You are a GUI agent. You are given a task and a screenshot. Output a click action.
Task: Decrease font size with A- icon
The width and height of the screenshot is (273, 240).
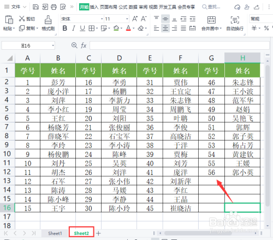click(144, 19)
